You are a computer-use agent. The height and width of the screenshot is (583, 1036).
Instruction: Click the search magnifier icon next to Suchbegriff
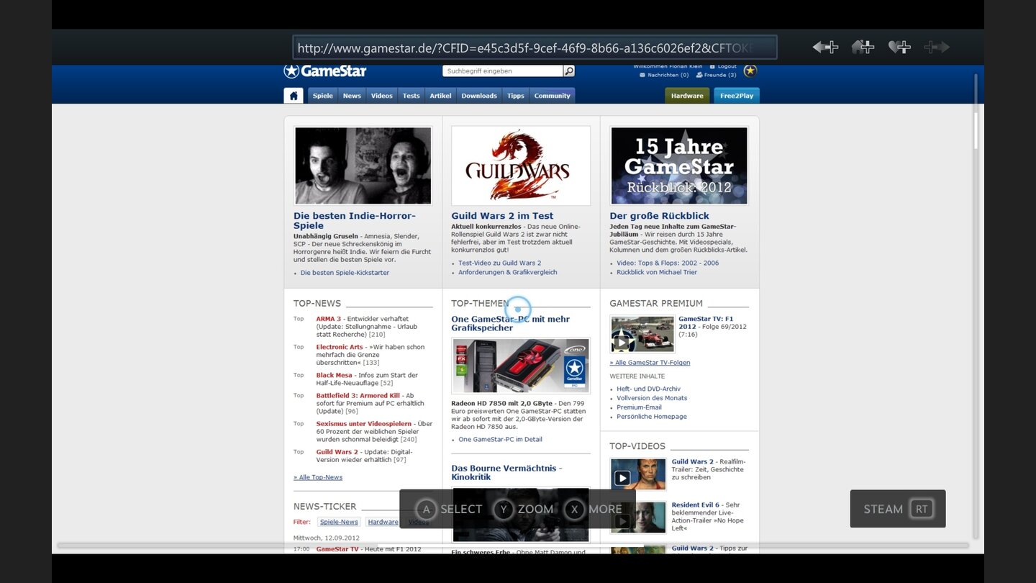pyautogui.click(x=568, y=71)
